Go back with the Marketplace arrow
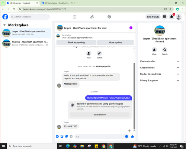 [4, 25]
